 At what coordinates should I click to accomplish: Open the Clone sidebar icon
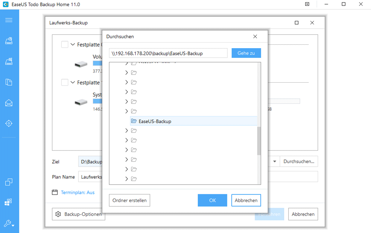click(9, 182)
